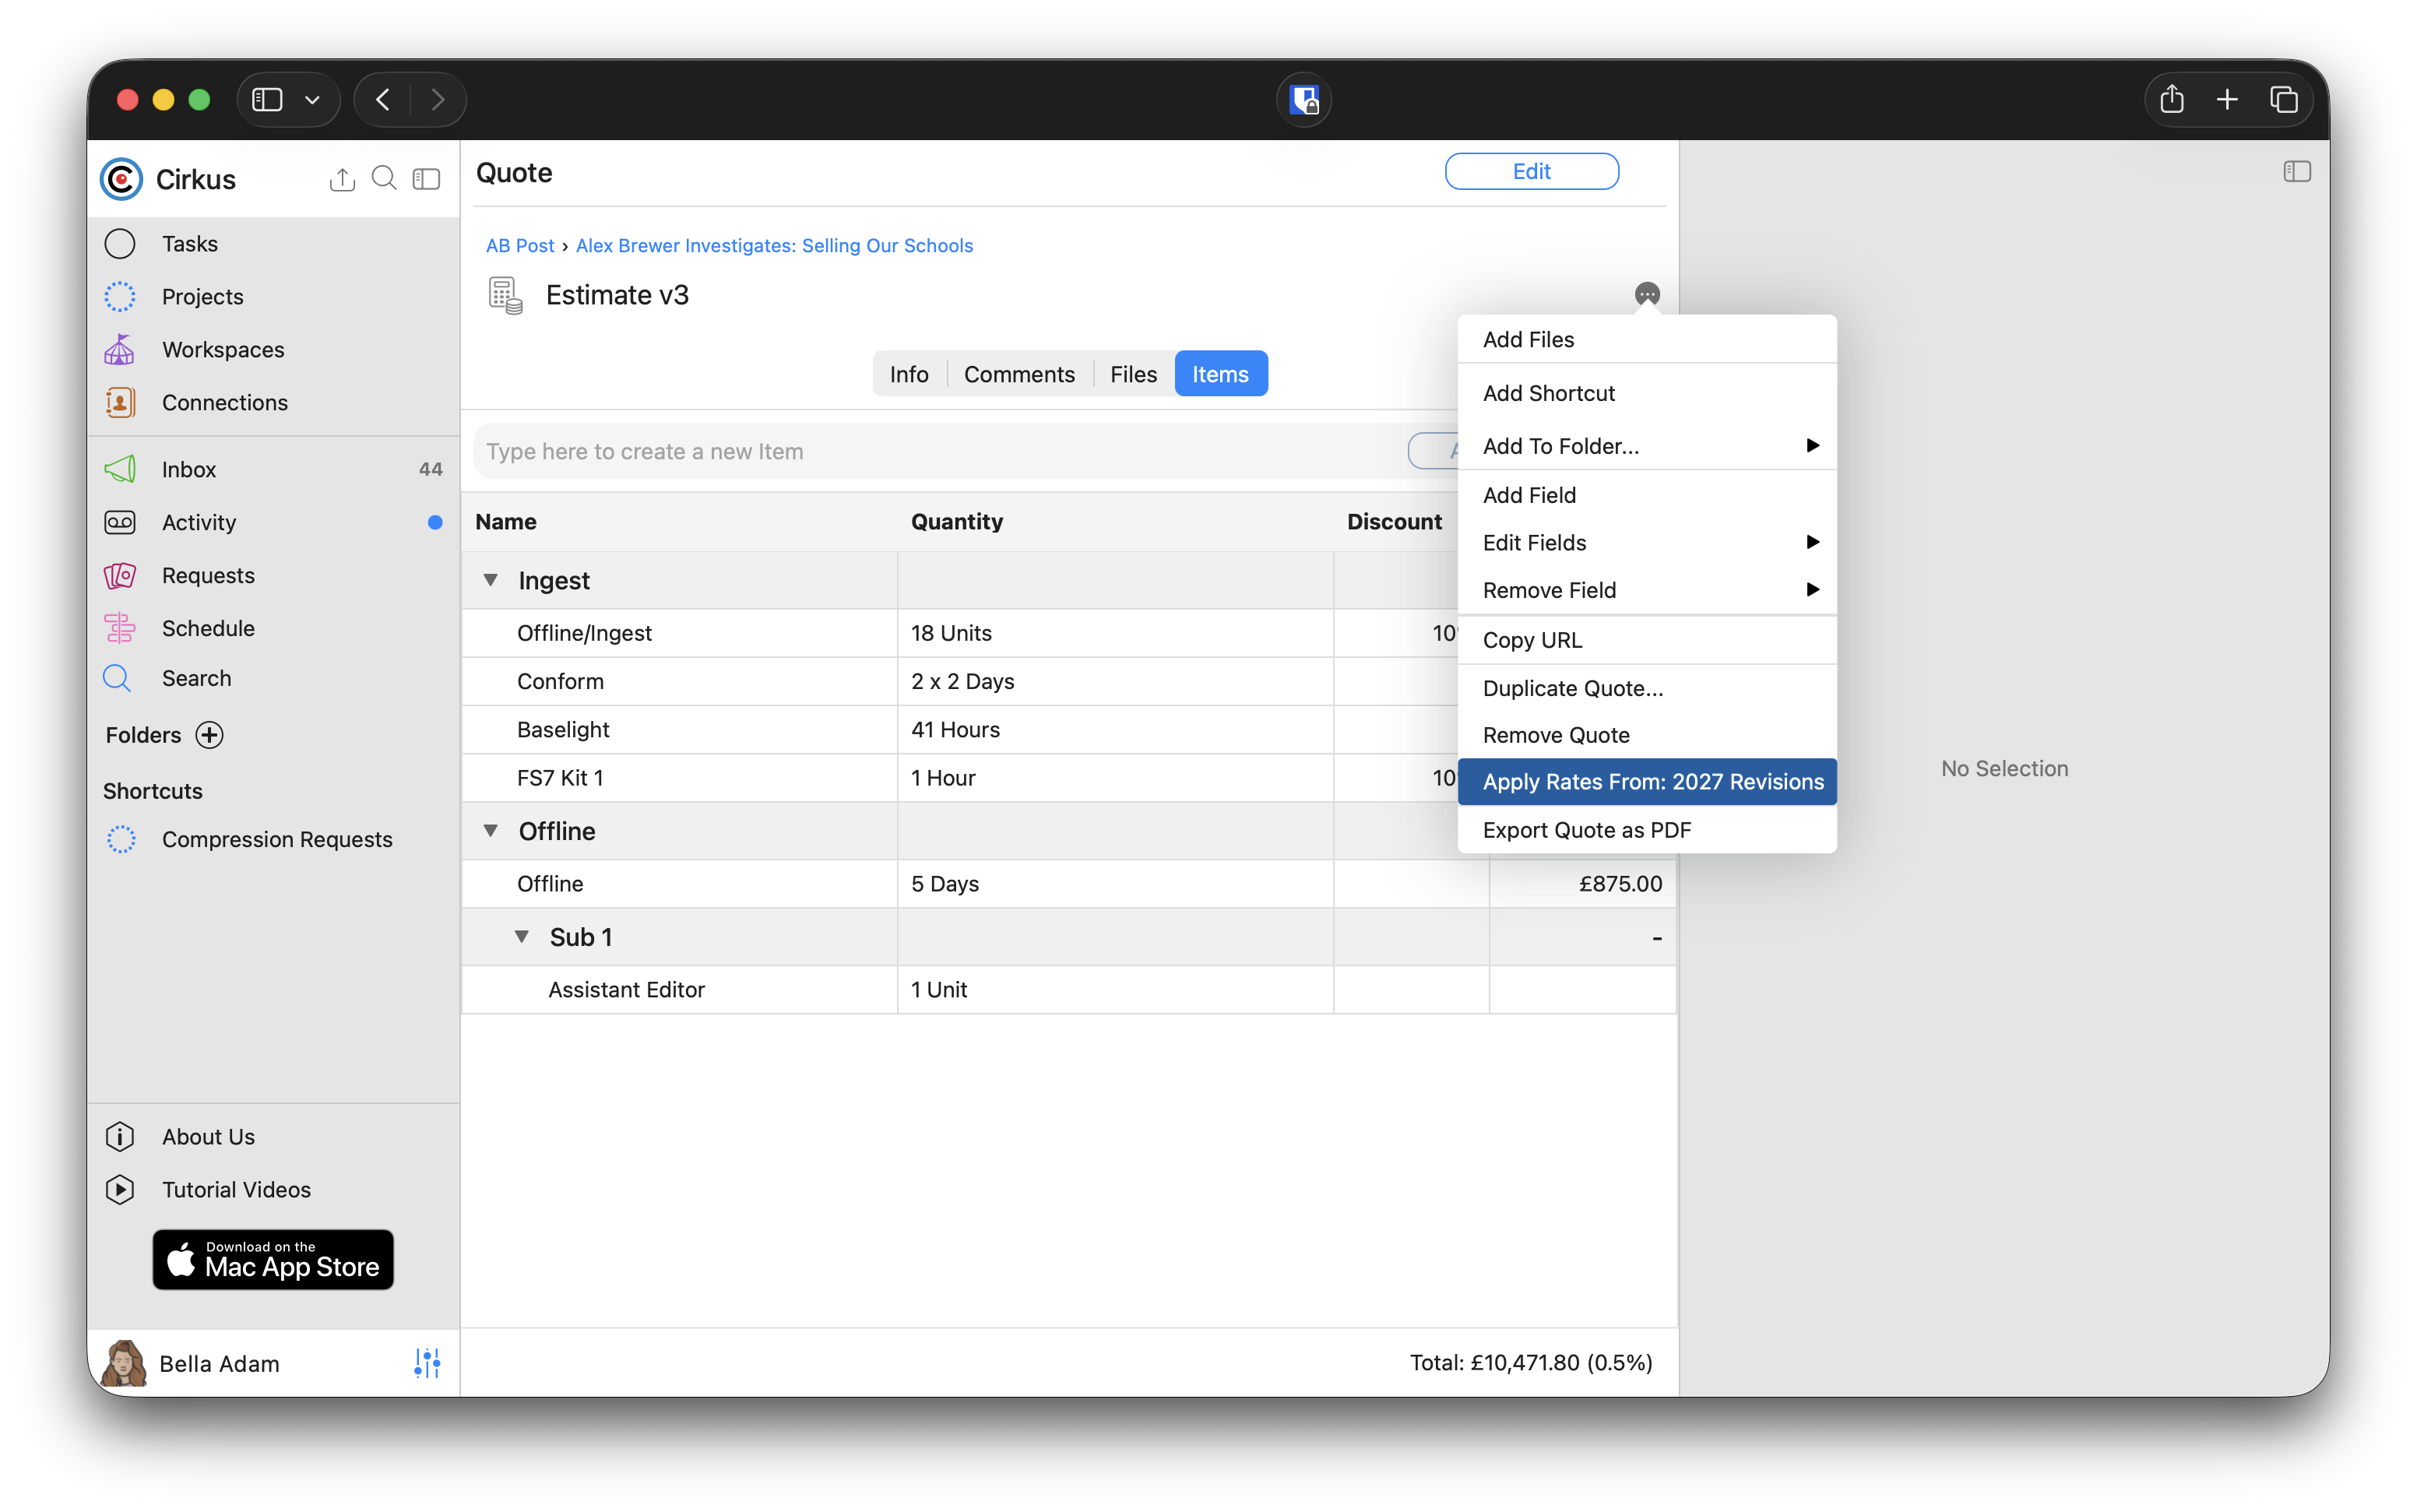Choose Add Shortcut from the menu
Screen dimensions: 2417x1512
[x=1647, y=393]
